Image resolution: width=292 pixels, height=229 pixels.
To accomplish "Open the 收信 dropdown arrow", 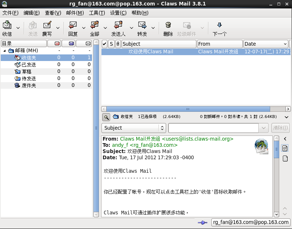I will pyautogui.click(x=18, y=28).
